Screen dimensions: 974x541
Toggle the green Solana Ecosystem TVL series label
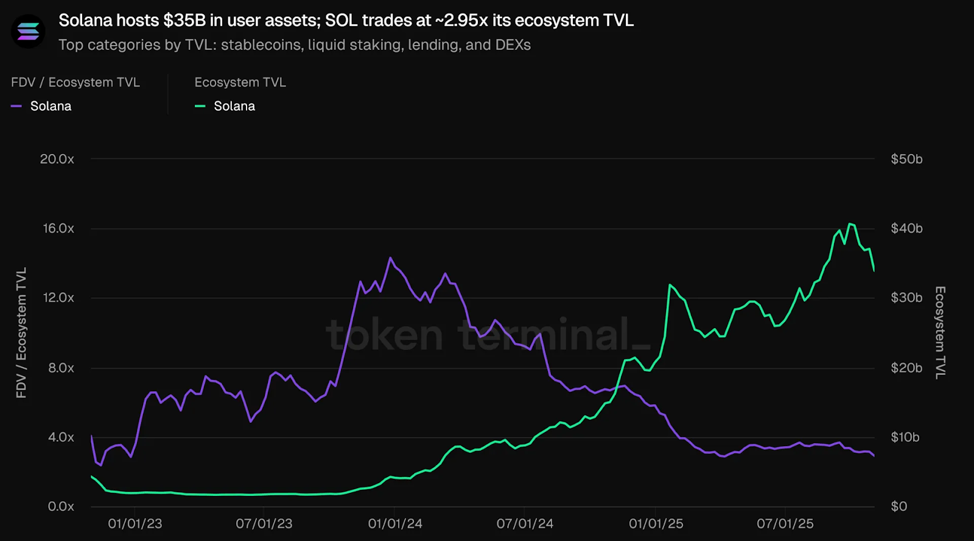click(234, 106)
